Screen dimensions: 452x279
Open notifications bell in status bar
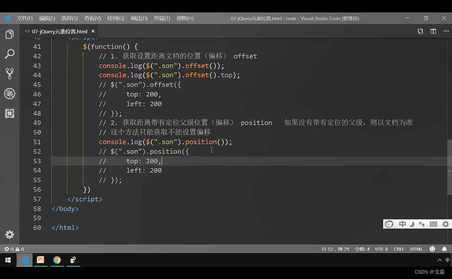click(444, 249)
